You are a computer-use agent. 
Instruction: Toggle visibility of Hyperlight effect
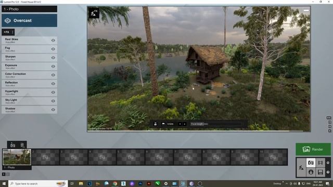[x=53, y=92]
